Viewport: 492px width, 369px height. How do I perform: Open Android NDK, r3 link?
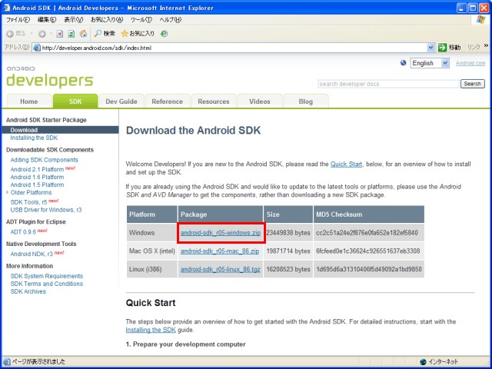pyautogui.click(x=32, y=254)
